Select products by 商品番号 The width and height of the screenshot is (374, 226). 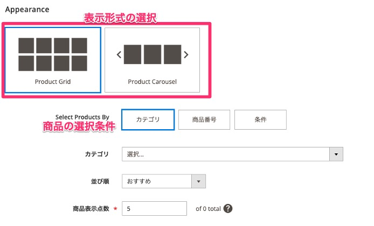[204, 119]
